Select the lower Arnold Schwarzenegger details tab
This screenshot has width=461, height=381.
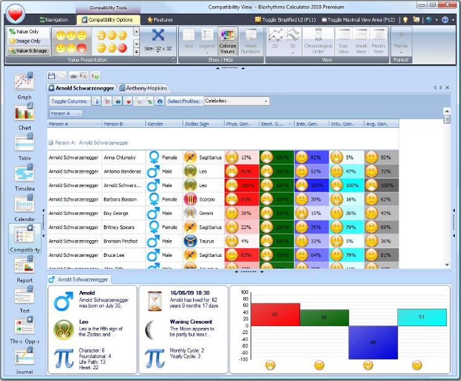click(79, 280)
